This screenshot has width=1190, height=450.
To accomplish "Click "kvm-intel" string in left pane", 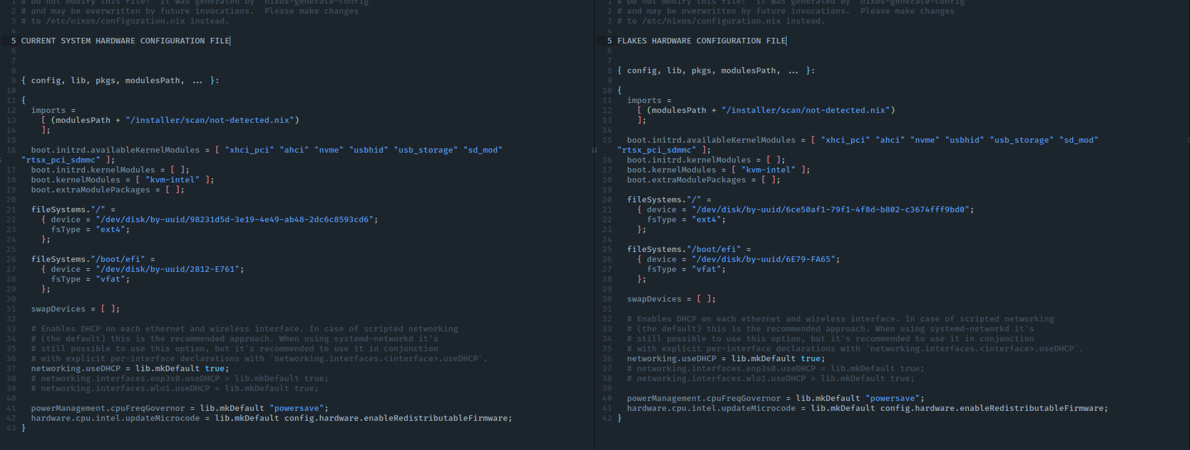I will tap(173, 180).
